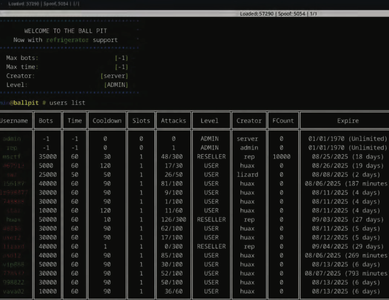Select the lizard creator cell
Image resolution: width=389 pixels, height=300 pixels.
click(247, 175)
